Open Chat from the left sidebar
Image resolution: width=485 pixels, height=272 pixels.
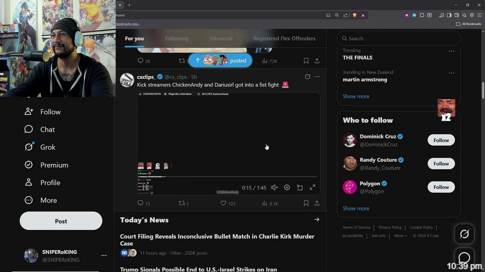point(39,130)
